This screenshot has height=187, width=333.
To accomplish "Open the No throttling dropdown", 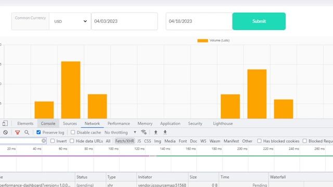I will coord(120,132).
